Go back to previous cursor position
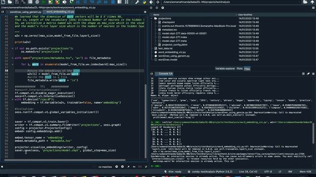 pyautogui.click(x=151, y=2)
